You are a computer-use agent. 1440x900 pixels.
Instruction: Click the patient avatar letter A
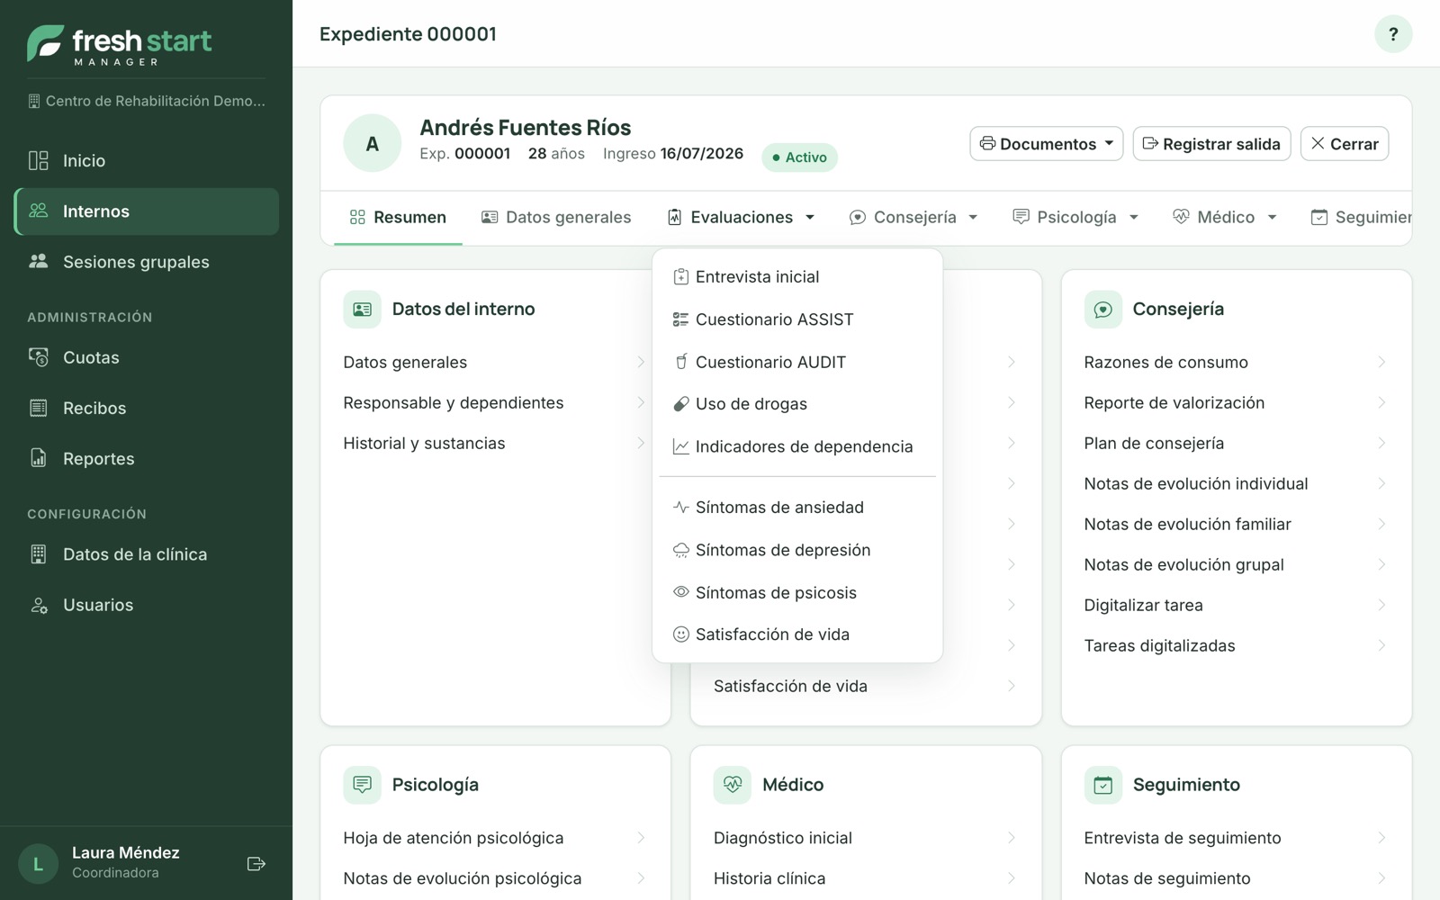point(372,143)
